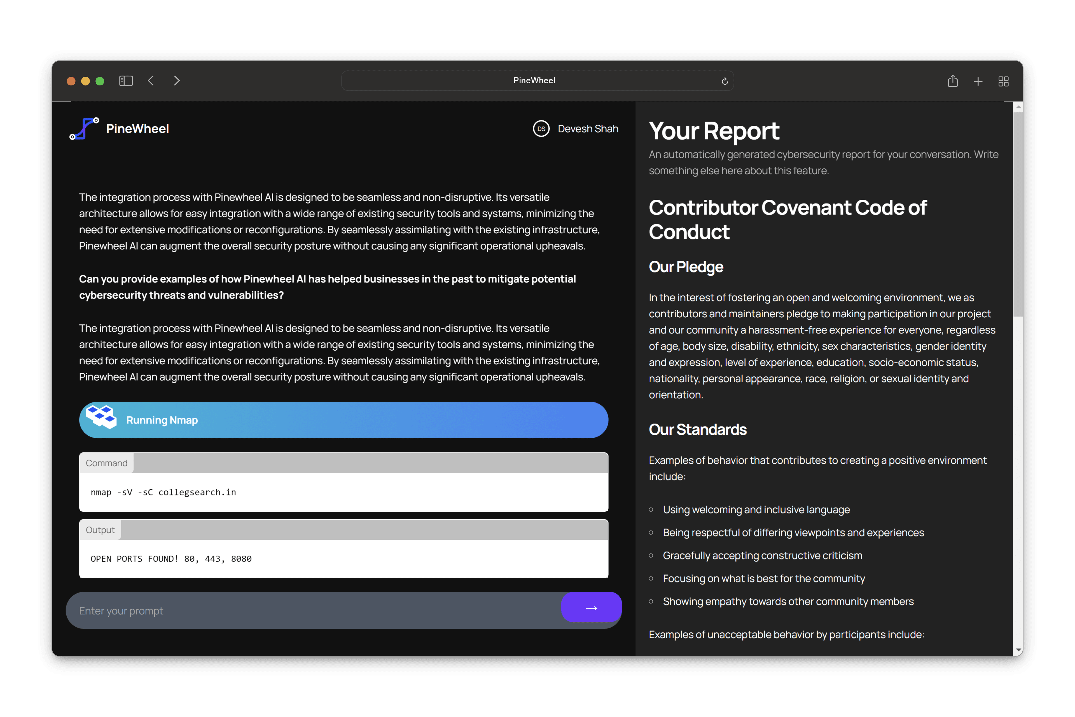The width and height of the screenshot is (1075, 717).
Task: Close the window with the red button
Action: click(x=71, y=81)
